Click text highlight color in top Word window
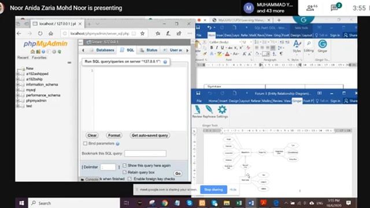Viewport: 370px width, 208px height. coord(220,54)
